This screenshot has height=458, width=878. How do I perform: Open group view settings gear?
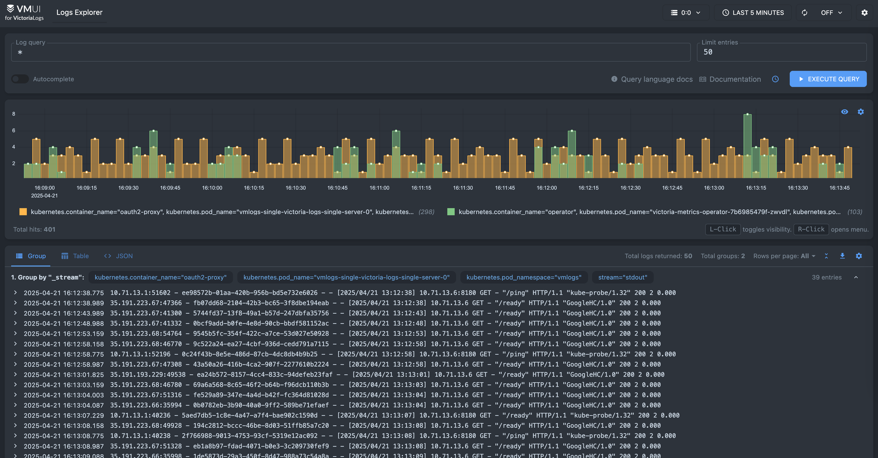point(859,256)
